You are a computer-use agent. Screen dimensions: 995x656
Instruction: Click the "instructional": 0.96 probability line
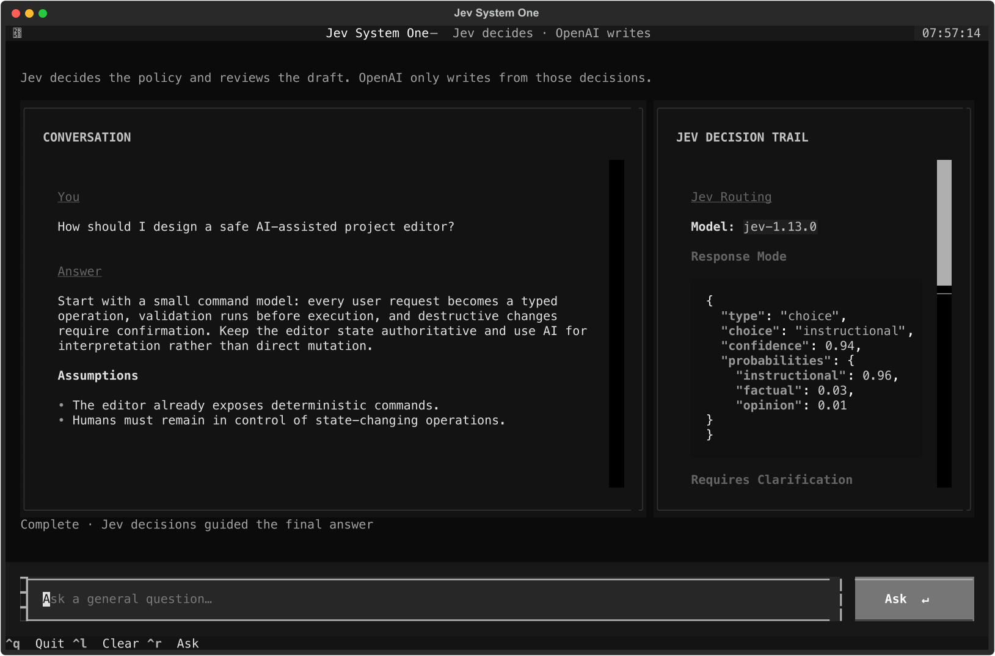click(817, 376)
